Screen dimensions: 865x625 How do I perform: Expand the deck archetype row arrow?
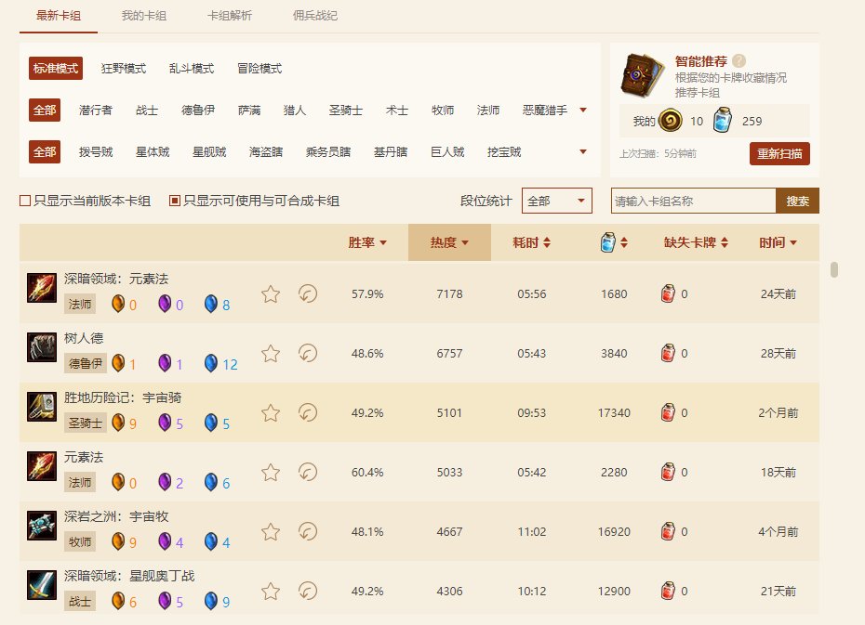[x=583, y=151]
